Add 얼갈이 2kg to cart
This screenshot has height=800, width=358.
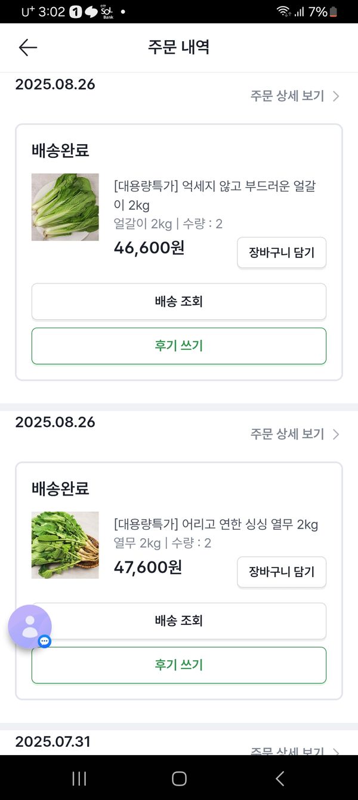(x=282, y=253)
